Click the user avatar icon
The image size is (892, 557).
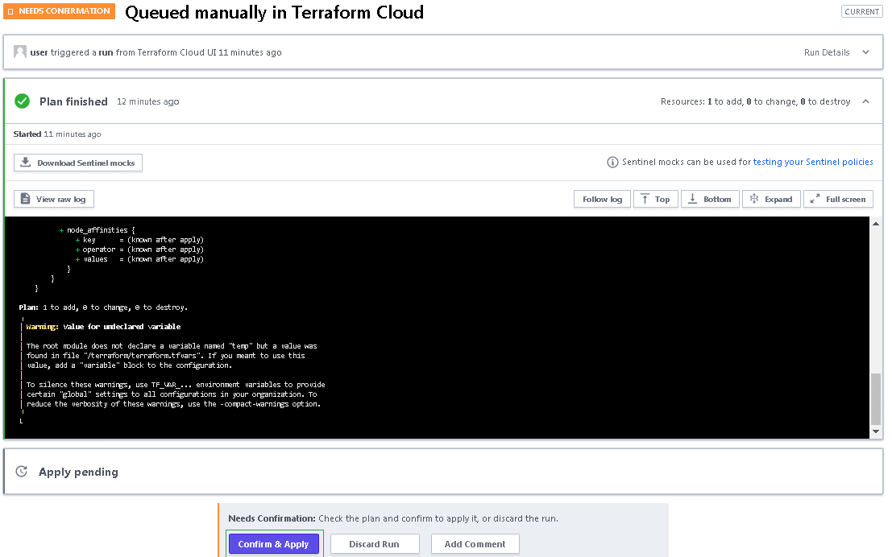(x=20, y=52)
